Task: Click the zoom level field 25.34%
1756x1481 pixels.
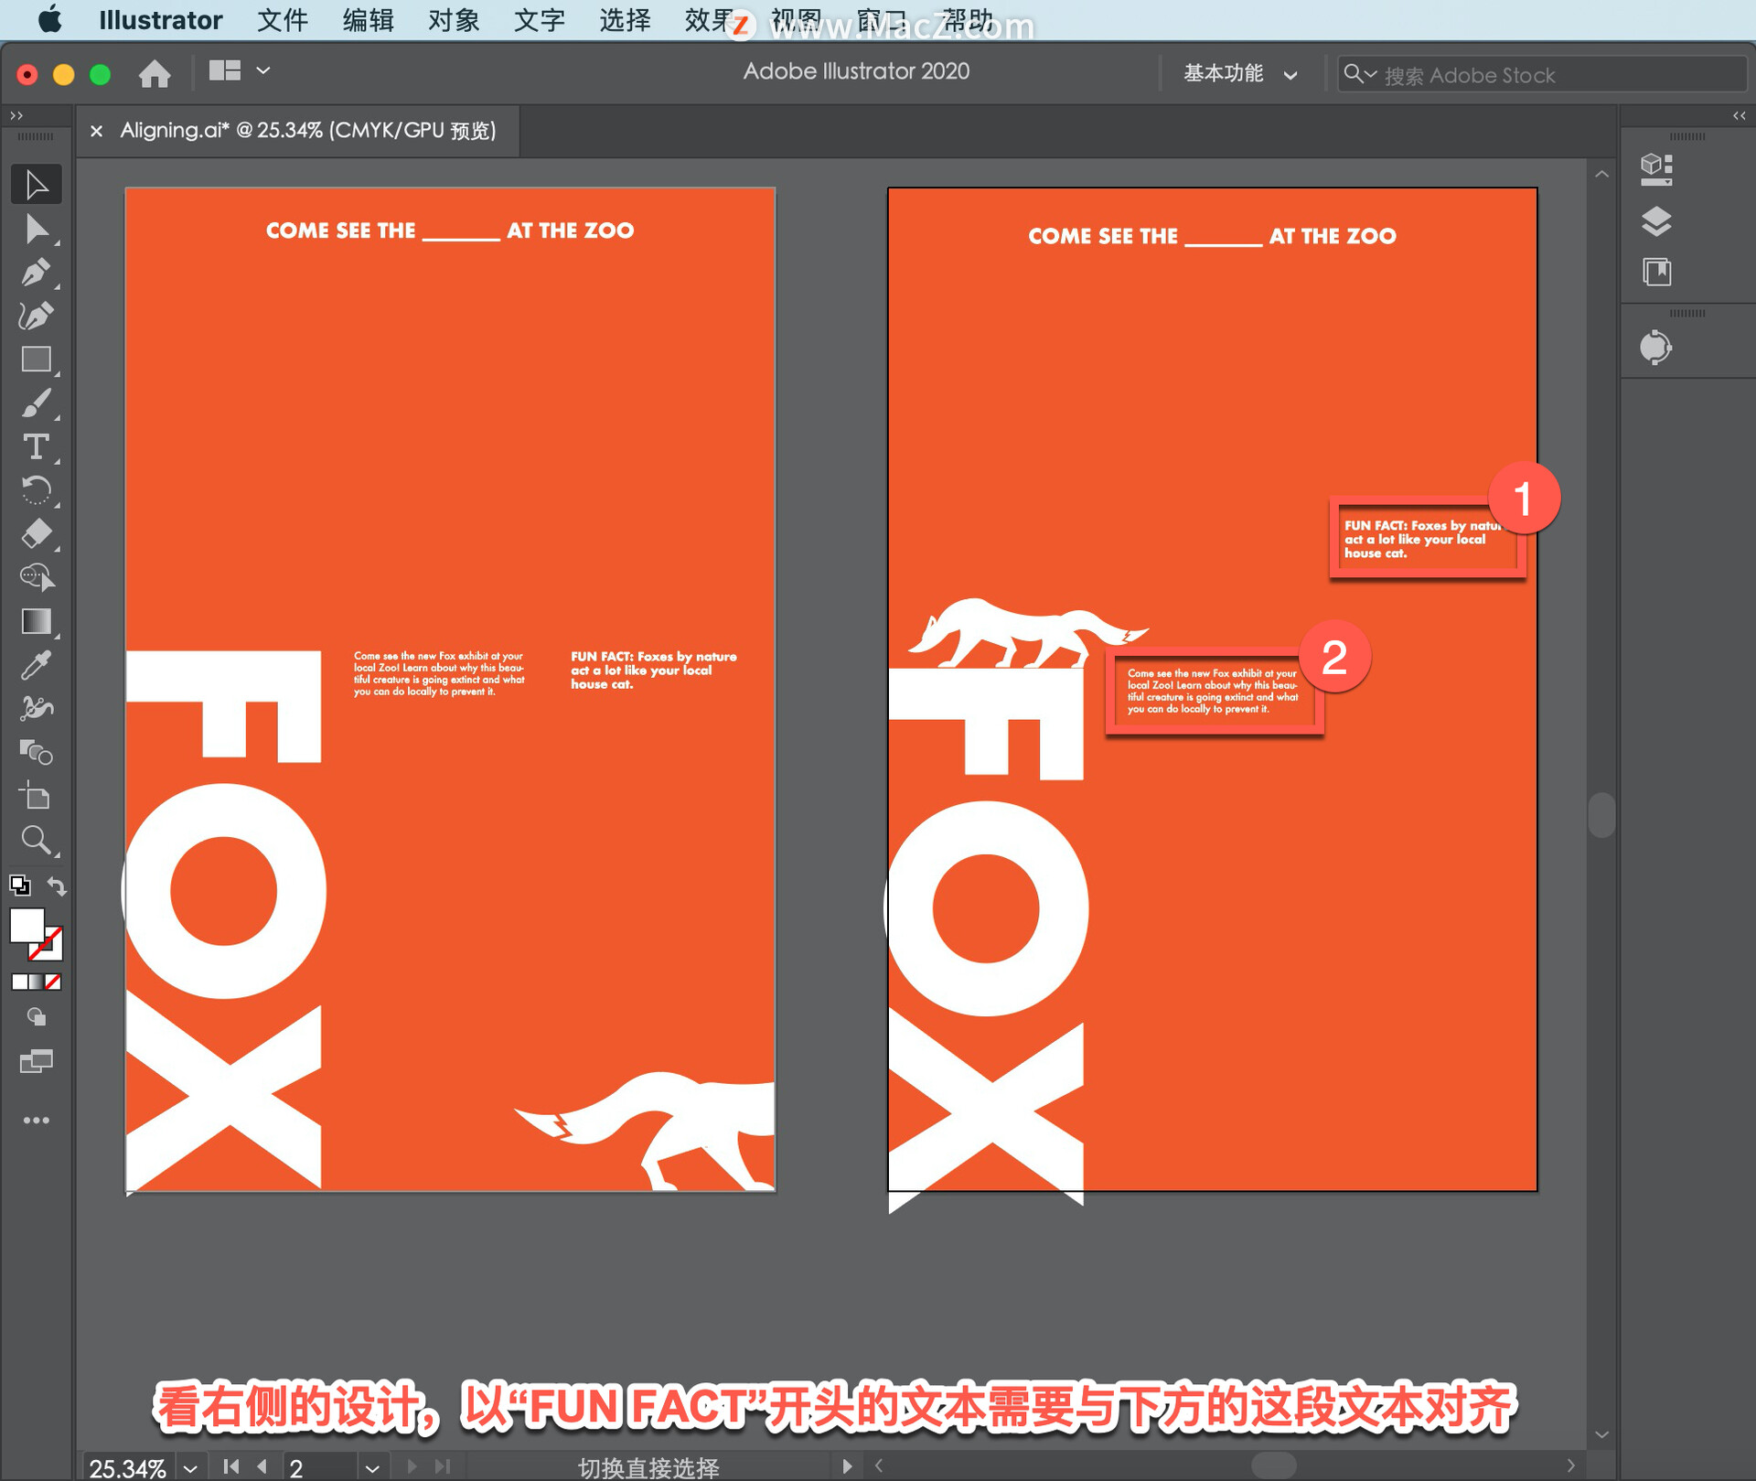Action: tap(128, 1467)
